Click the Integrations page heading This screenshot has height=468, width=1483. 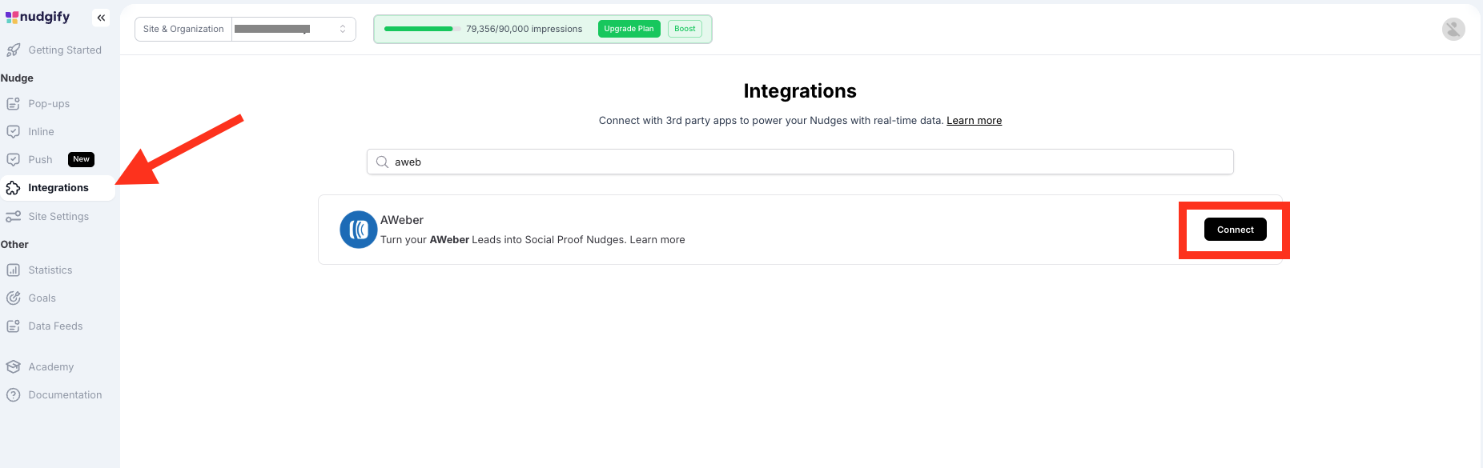click(800, 91)
